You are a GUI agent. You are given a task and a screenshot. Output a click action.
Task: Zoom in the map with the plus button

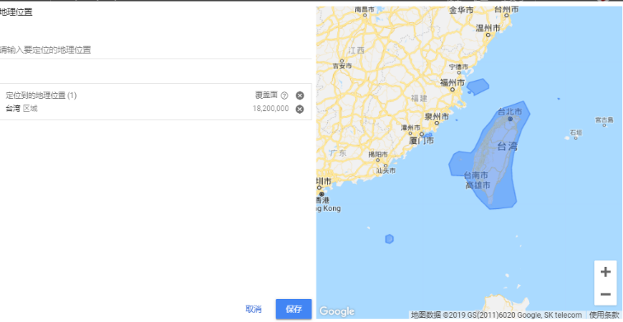pos(605,272)
